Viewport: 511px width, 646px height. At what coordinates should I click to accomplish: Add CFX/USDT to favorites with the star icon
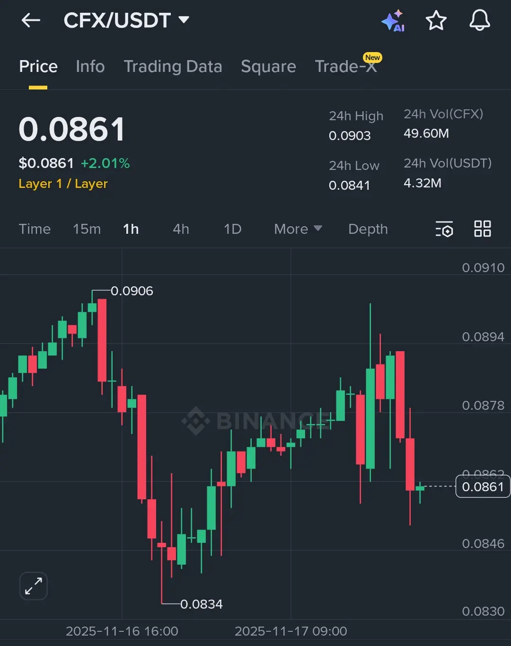pyautogui.click(x=436, y=20)
